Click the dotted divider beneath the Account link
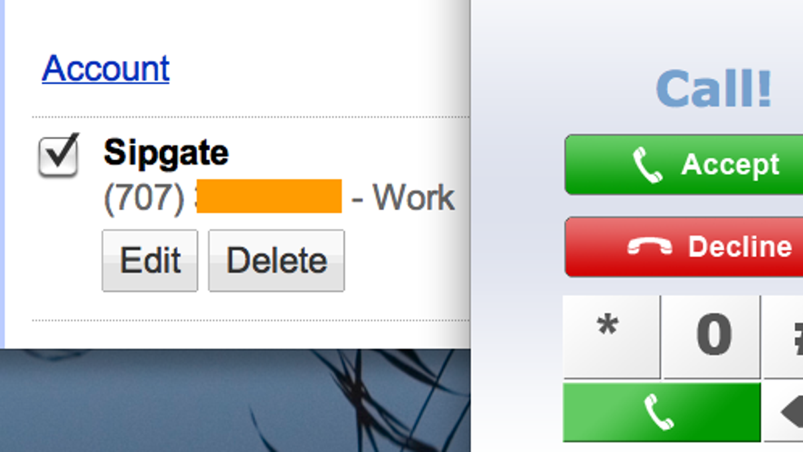 pos(251,117)
